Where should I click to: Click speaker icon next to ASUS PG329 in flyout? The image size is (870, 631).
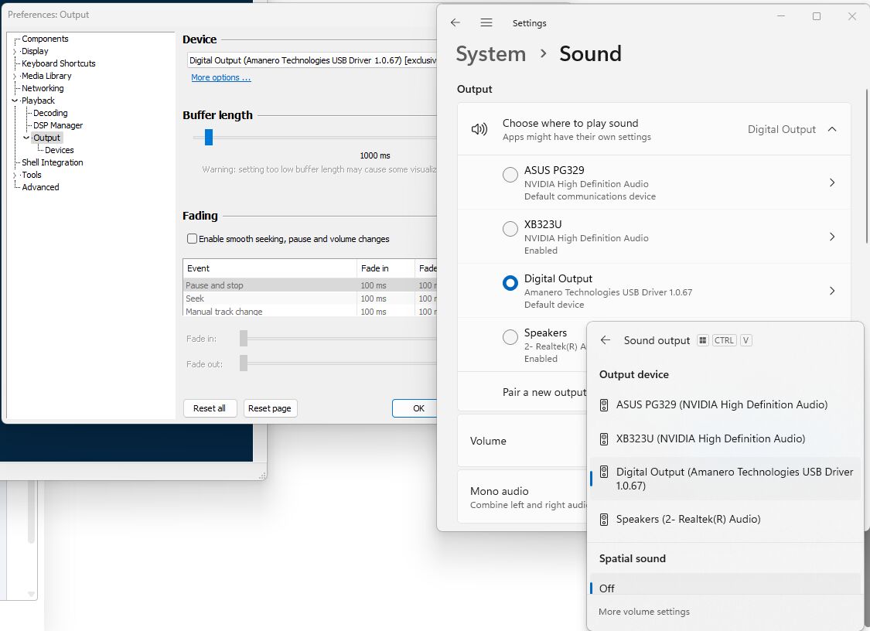click(x=604, y=405)
